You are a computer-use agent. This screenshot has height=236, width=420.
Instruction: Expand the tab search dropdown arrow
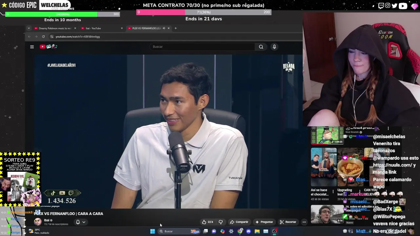pyautogui.click(x=29, y=28)
